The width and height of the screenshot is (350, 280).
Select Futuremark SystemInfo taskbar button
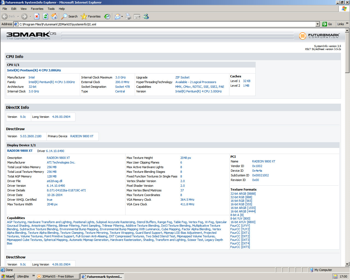tap(102, 276)
